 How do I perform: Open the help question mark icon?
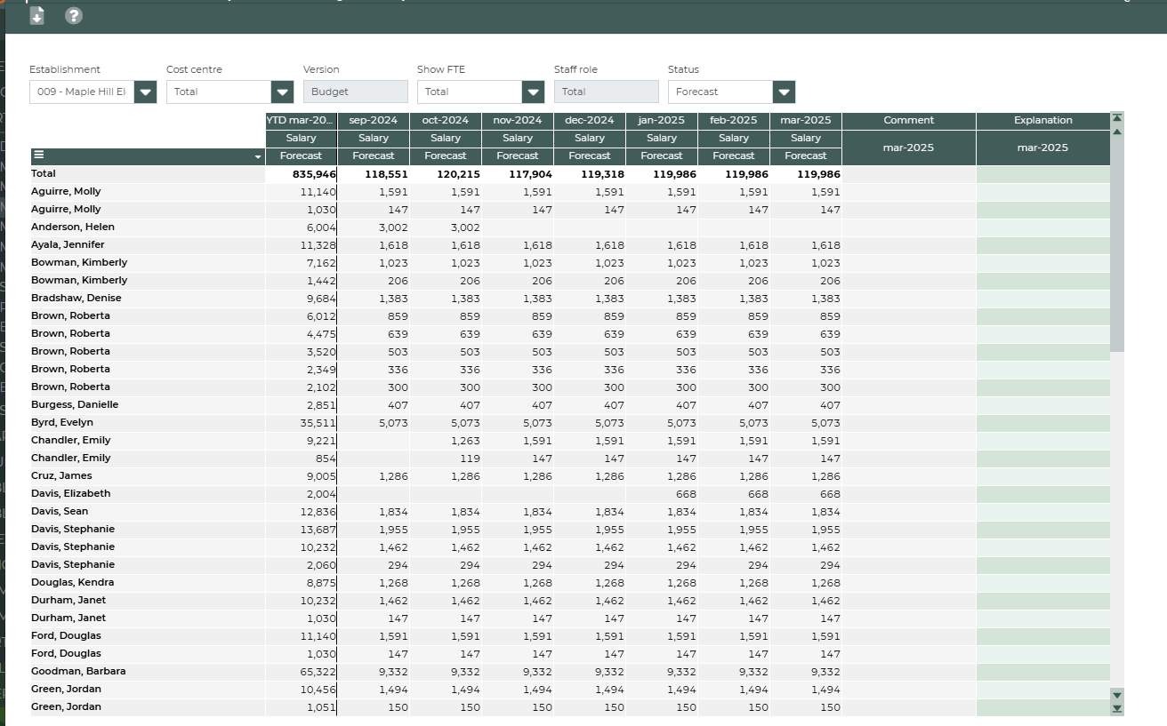tap(74, 15)
